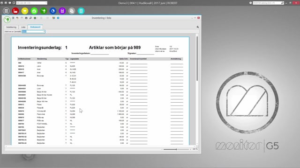Switch to the Selektering tab

coord(11,27)
